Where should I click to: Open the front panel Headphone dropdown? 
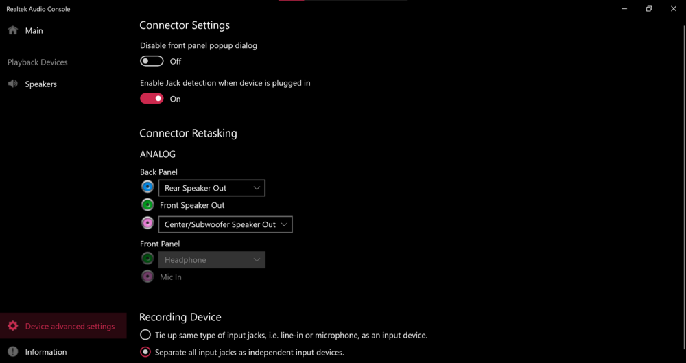(211, 260)
